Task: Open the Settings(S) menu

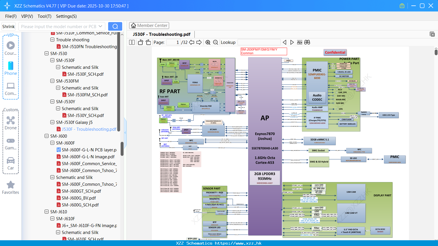Action: [66, 16]
